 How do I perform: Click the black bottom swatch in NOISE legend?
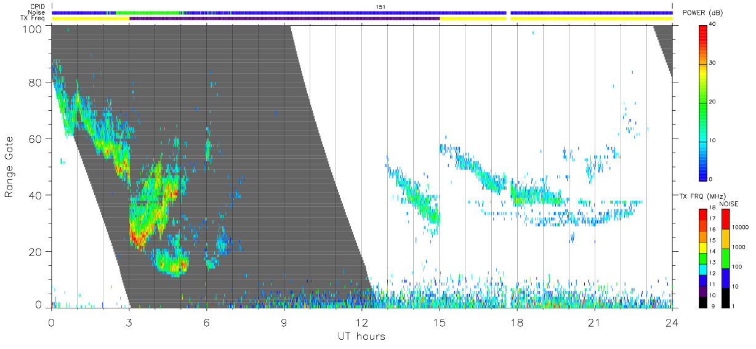tap(725, 298)
